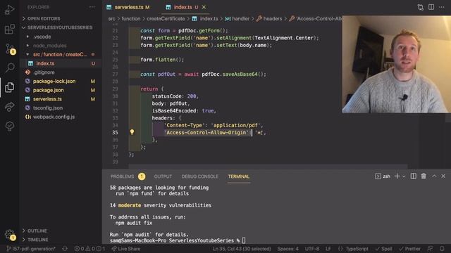Click the feedback status bar icon
The image size is (451, 253).
coord(431,249)
